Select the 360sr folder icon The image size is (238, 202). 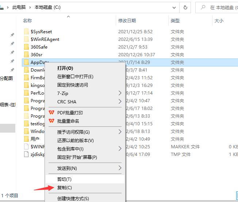(x=26, y=55)
